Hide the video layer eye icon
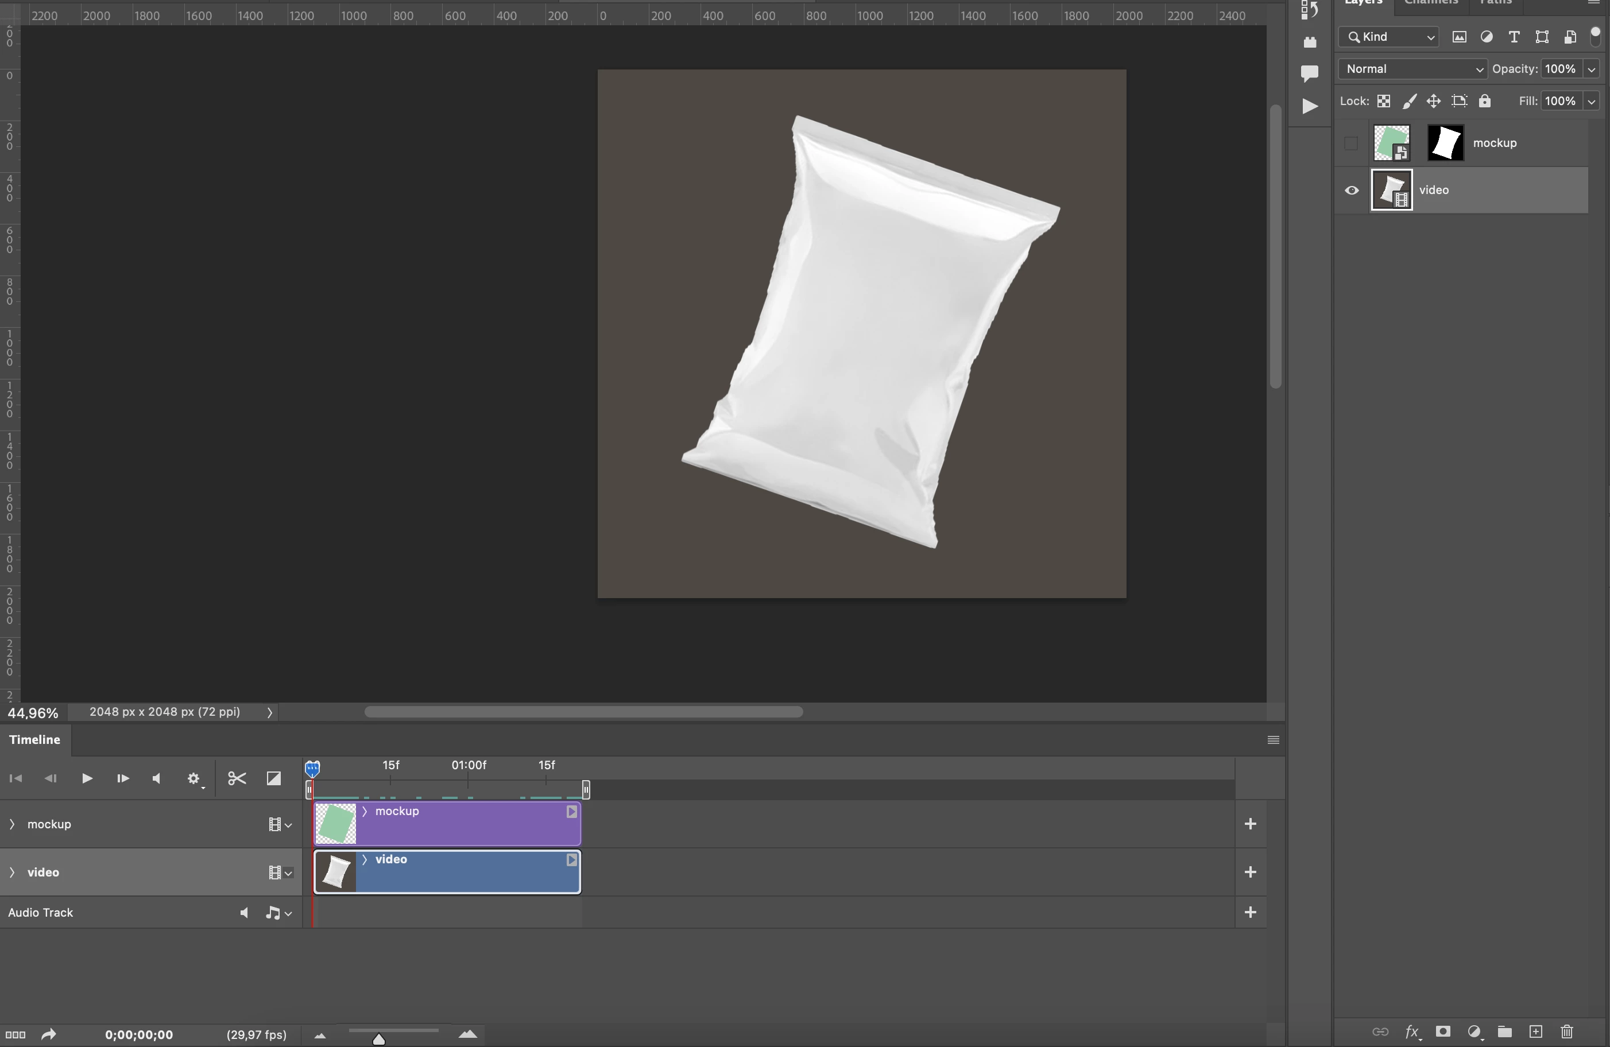This screenshot has width=1610, height=1047. (1351, 191)
